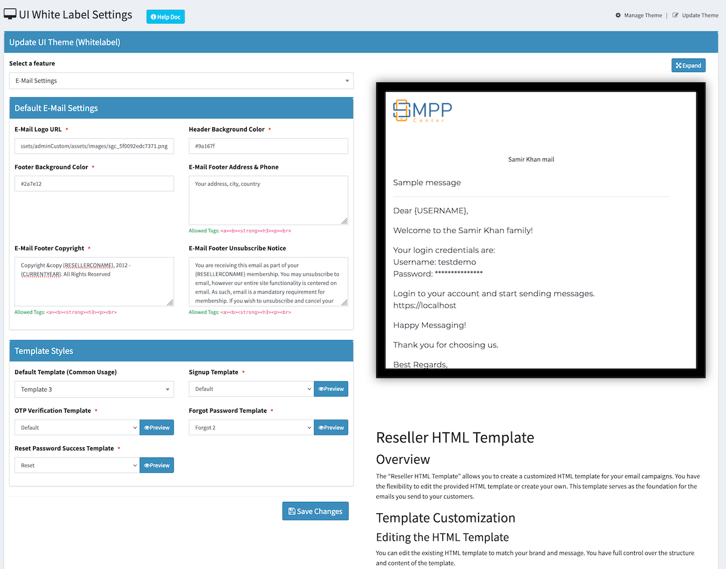Screen dimensions: 726x569
Task: Click the monitor icon beside UI White Label Settings
Action: click(9, 13)
